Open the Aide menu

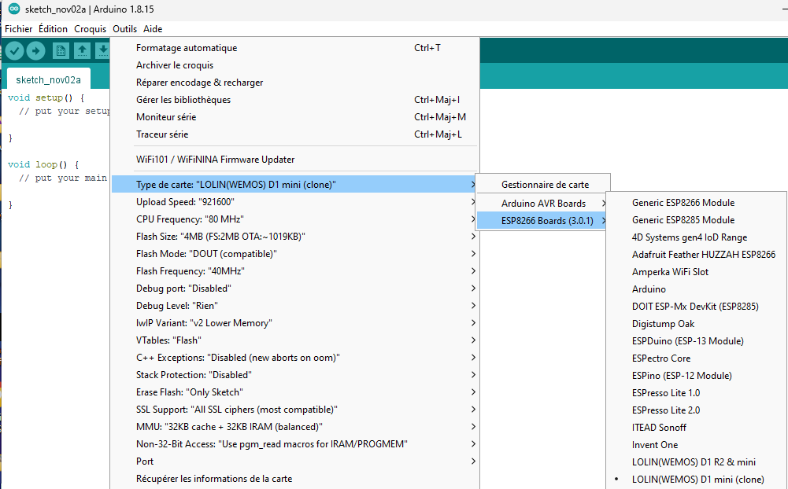pyautogui.click(x=153, y=29)
